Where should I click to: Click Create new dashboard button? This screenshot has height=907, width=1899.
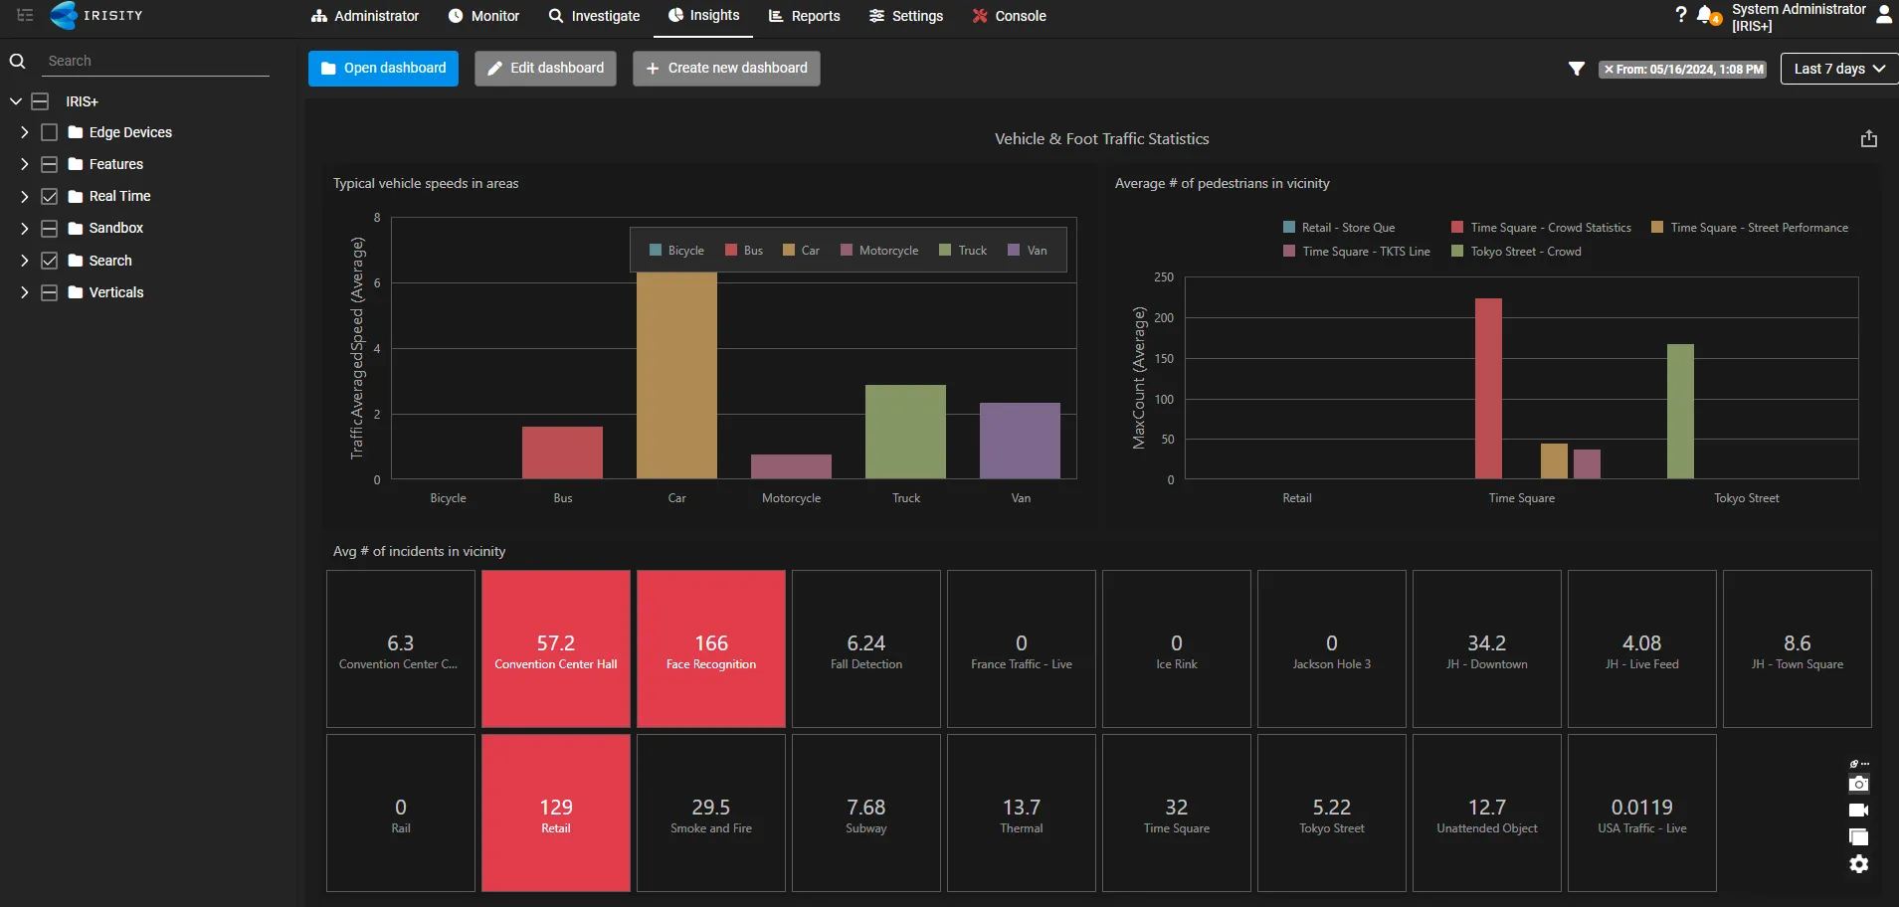[726, 69]
